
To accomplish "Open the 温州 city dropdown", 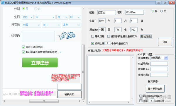I will pyautogui.click(x=72, y=25).
